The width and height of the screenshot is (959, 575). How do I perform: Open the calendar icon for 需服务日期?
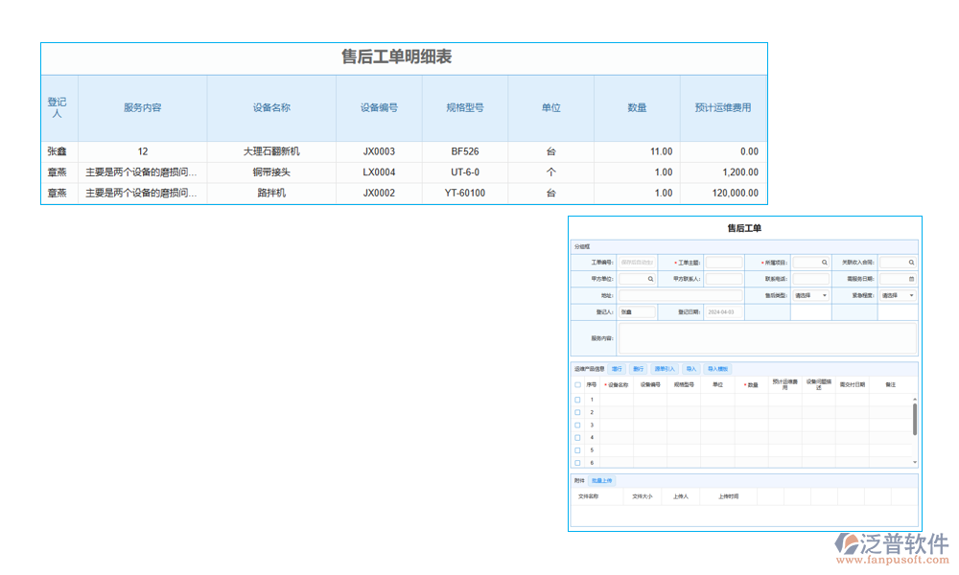pos(911,279)
